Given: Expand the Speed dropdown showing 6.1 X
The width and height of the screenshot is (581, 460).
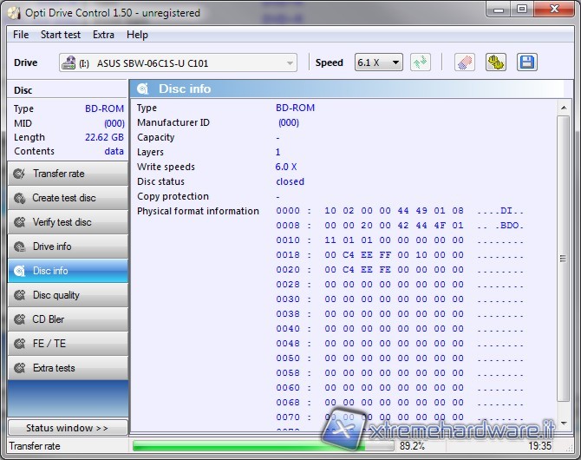Looking at the screenshot, I should pyautogui.click(x=395, y=62).
